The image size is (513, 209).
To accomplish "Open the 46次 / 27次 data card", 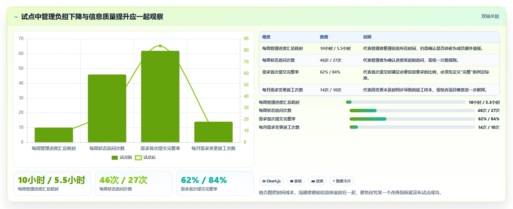I will 134,183.
